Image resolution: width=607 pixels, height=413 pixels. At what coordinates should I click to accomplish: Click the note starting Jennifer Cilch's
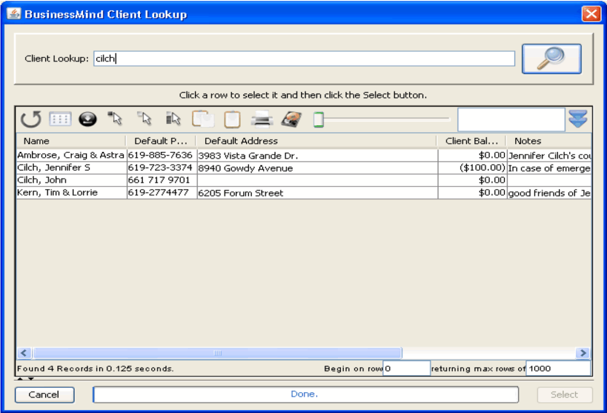point(550,155)
